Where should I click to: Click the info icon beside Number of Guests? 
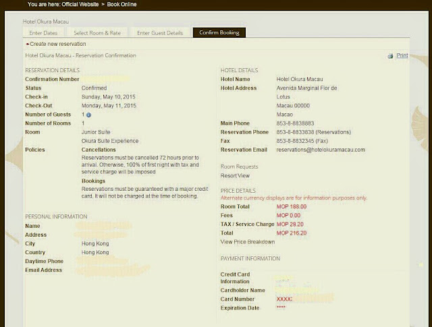tap(88, 115)
